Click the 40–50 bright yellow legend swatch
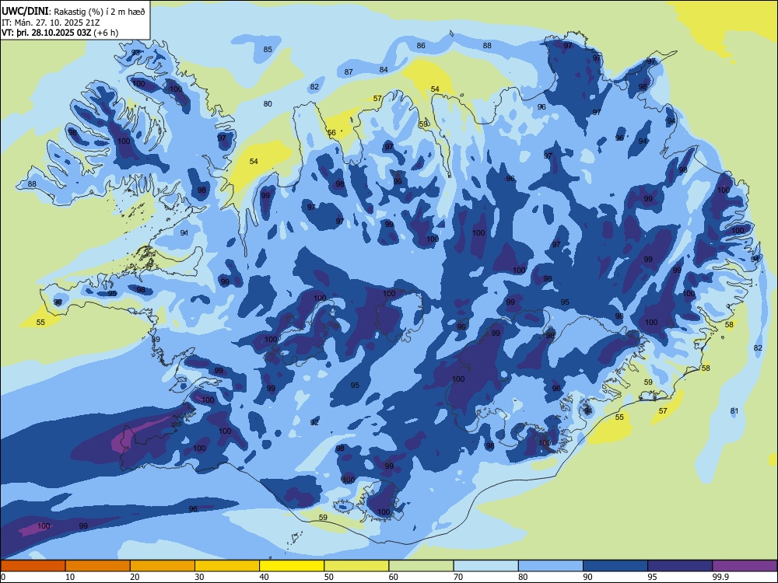 tap(292, 566)
